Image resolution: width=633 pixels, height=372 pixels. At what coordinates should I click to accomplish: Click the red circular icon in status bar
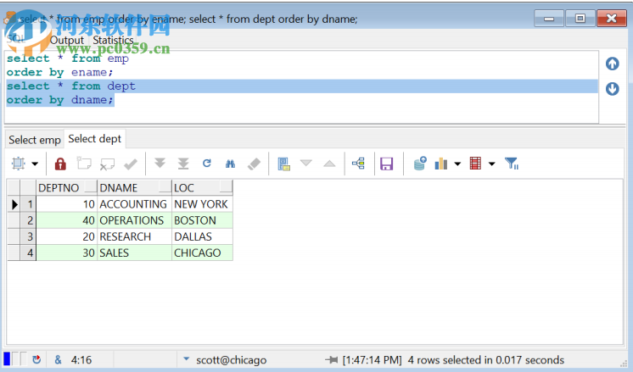coord(36,359)
